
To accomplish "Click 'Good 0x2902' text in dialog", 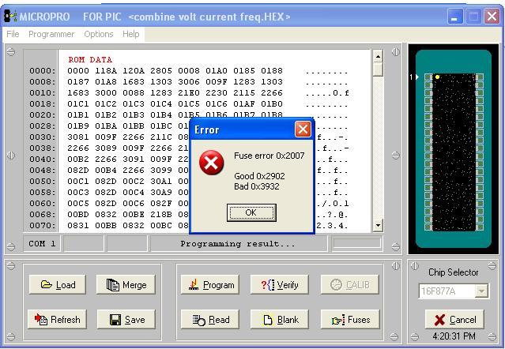I will 259,176.
